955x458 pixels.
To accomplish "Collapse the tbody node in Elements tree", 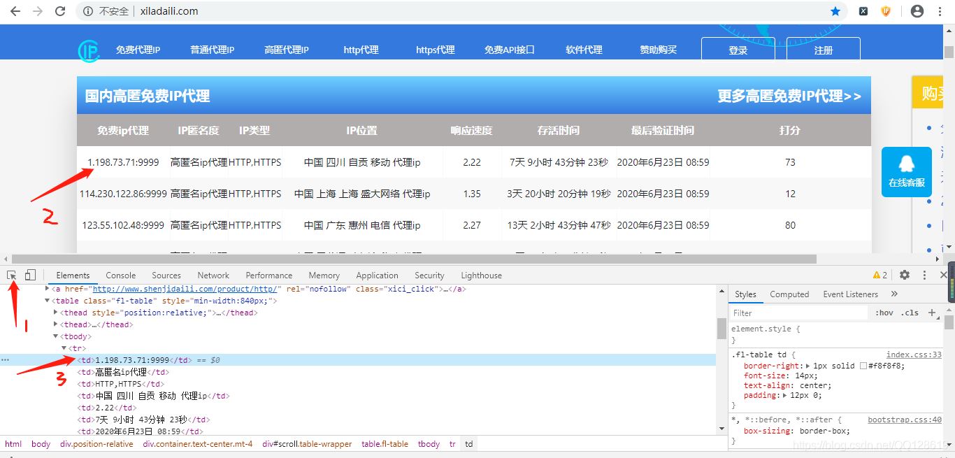I will click(x=56, y=336).
